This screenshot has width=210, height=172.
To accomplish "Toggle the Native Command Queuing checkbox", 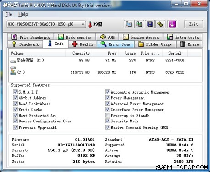I will coord(108,127).
